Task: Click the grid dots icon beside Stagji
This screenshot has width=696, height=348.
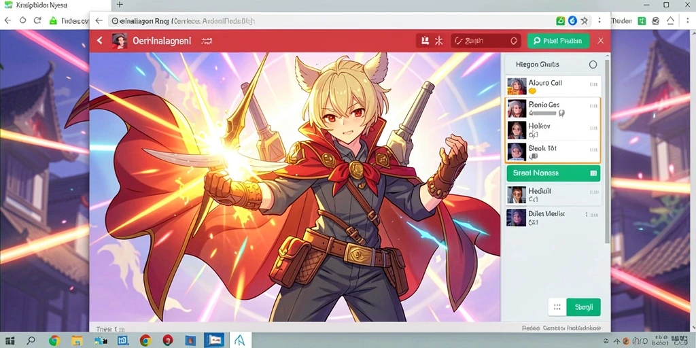Action: (x=557, y=307)
